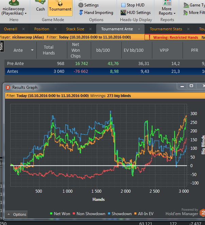Select the Pre Ante row
This screenshot has width=205, height=225.
[x=105, y=64]
